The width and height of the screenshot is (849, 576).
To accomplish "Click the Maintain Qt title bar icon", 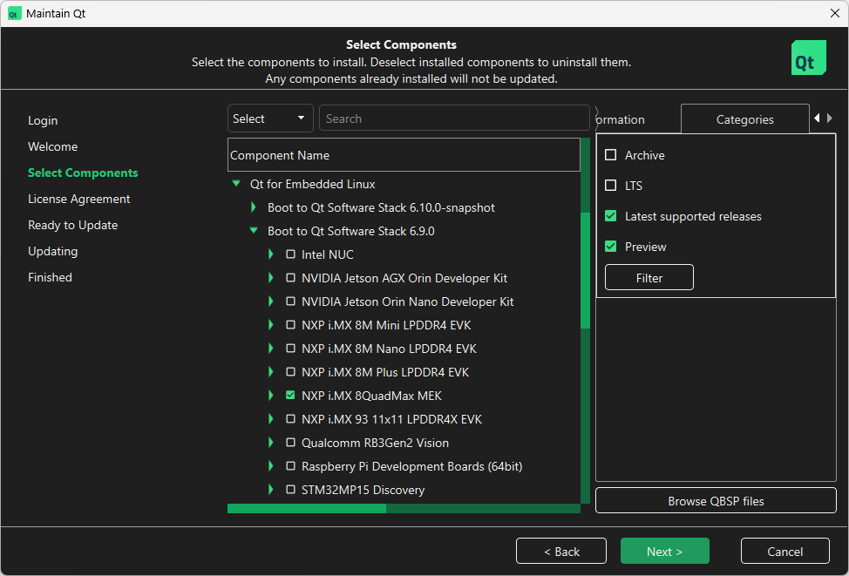I will point(14,14).
